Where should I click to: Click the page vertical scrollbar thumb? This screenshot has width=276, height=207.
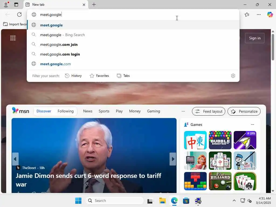coord(273,47)
